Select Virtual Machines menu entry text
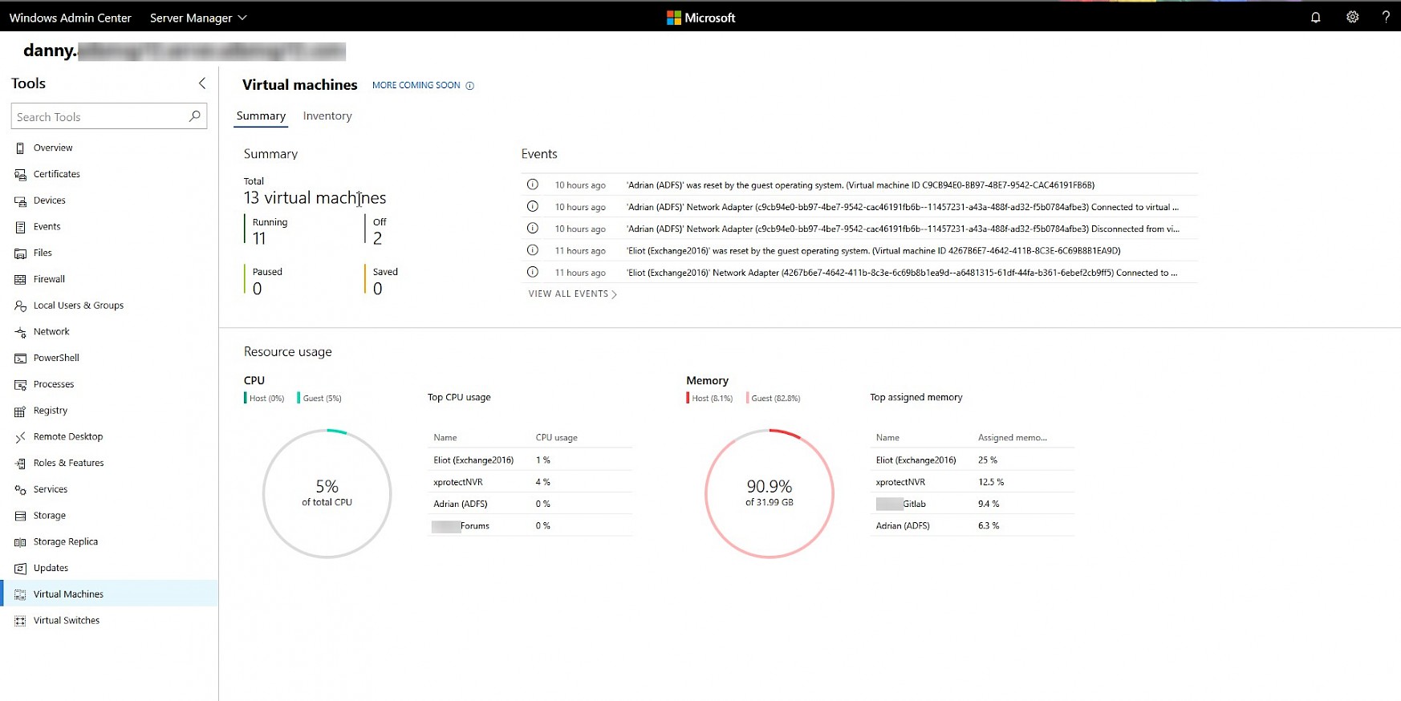The height and width of the screenshot is (701, 1401). [x=68, y=594]
